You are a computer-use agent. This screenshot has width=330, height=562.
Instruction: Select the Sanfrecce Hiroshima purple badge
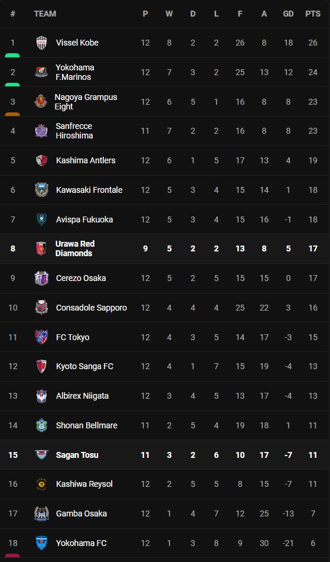[x=41, y=131]
